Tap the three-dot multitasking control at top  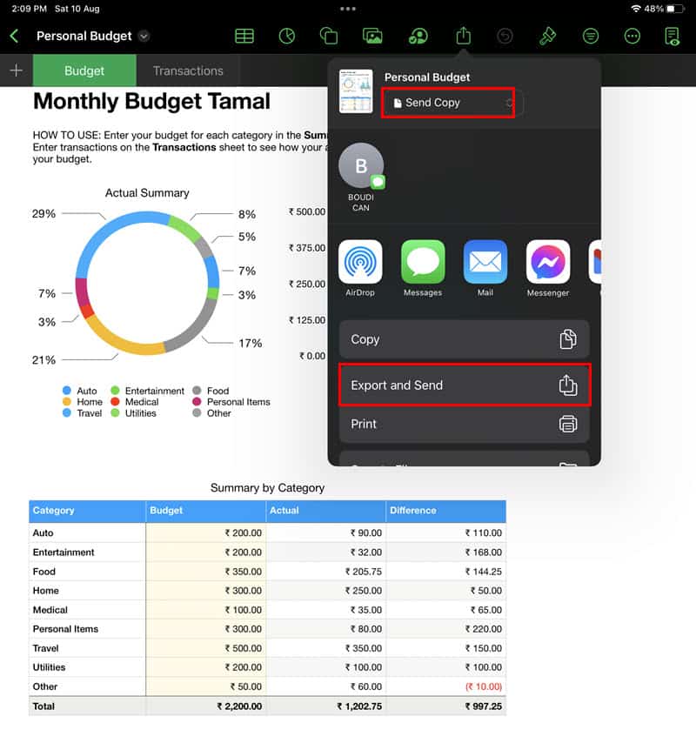point(348,9)
